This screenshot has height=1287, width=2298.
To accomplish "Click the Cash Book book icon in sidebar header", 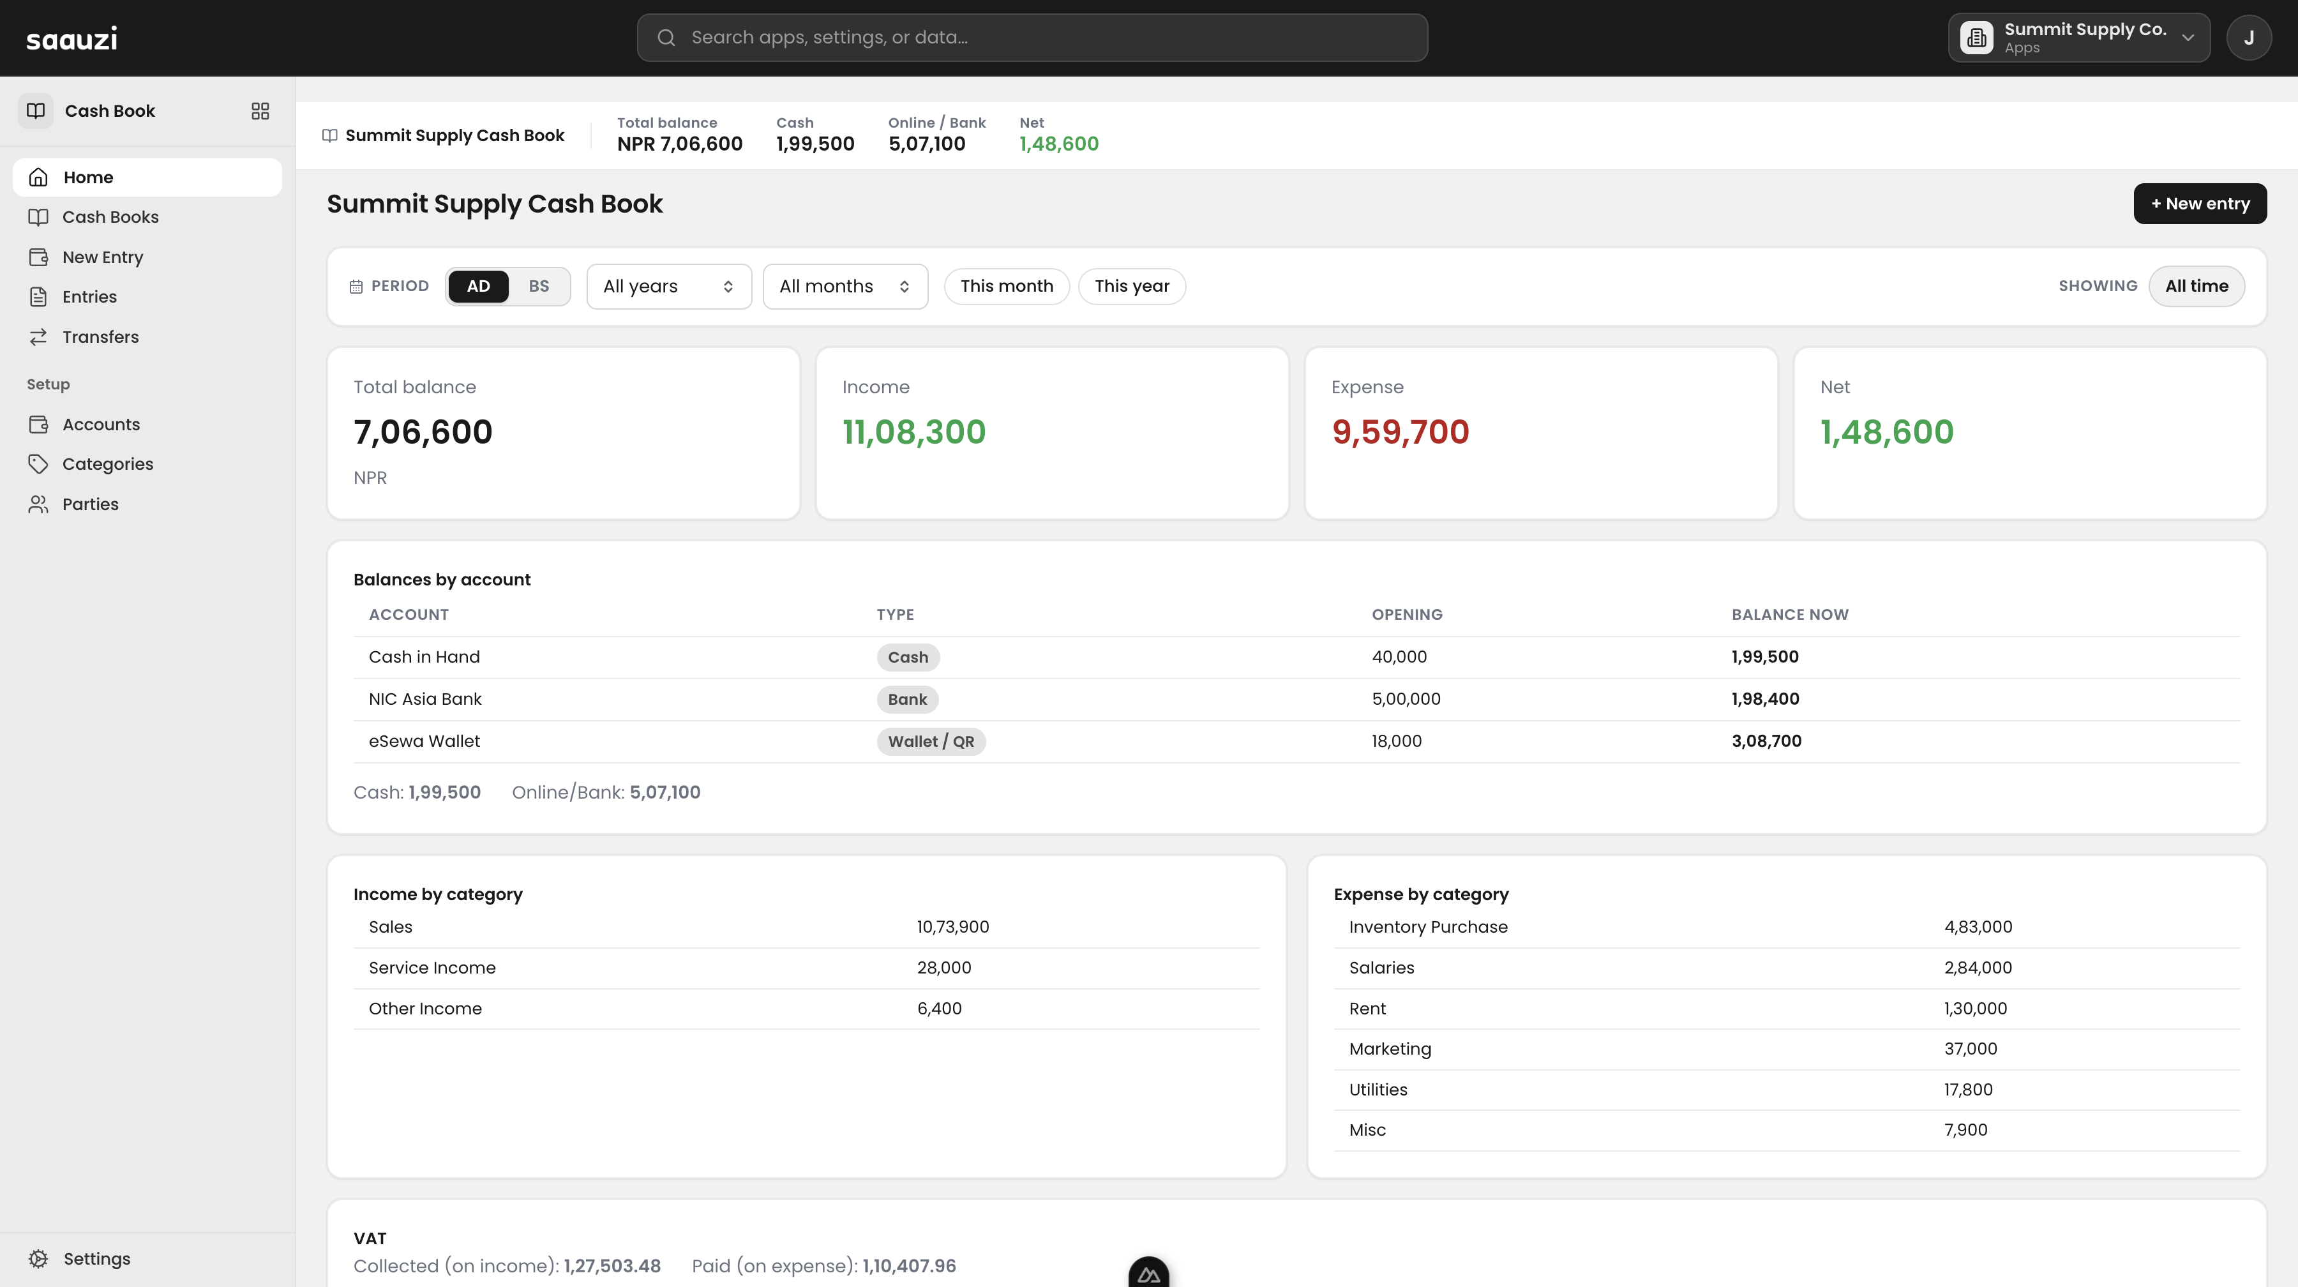I will click(x=36, y=110).
